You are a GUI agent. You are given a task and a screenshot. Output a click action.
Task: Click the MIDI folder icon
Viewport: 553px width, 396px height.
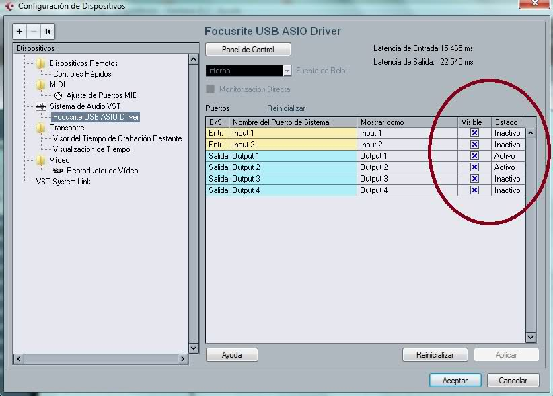tap(41, 85)
